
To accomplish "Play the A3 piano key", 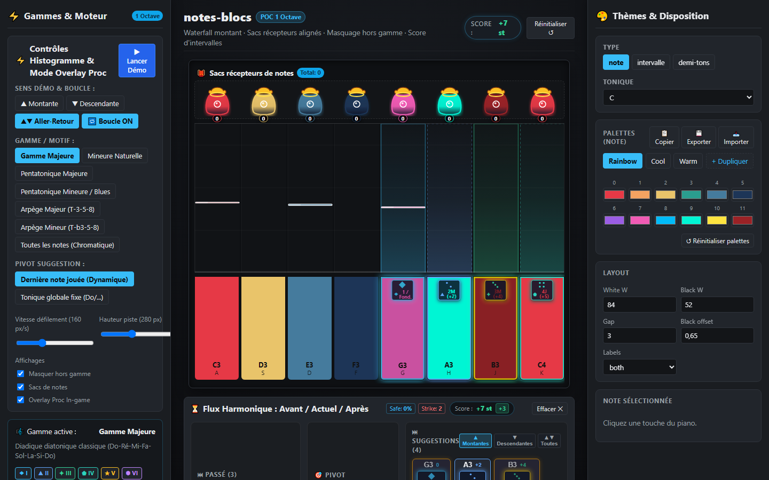I will click(449, 328).
